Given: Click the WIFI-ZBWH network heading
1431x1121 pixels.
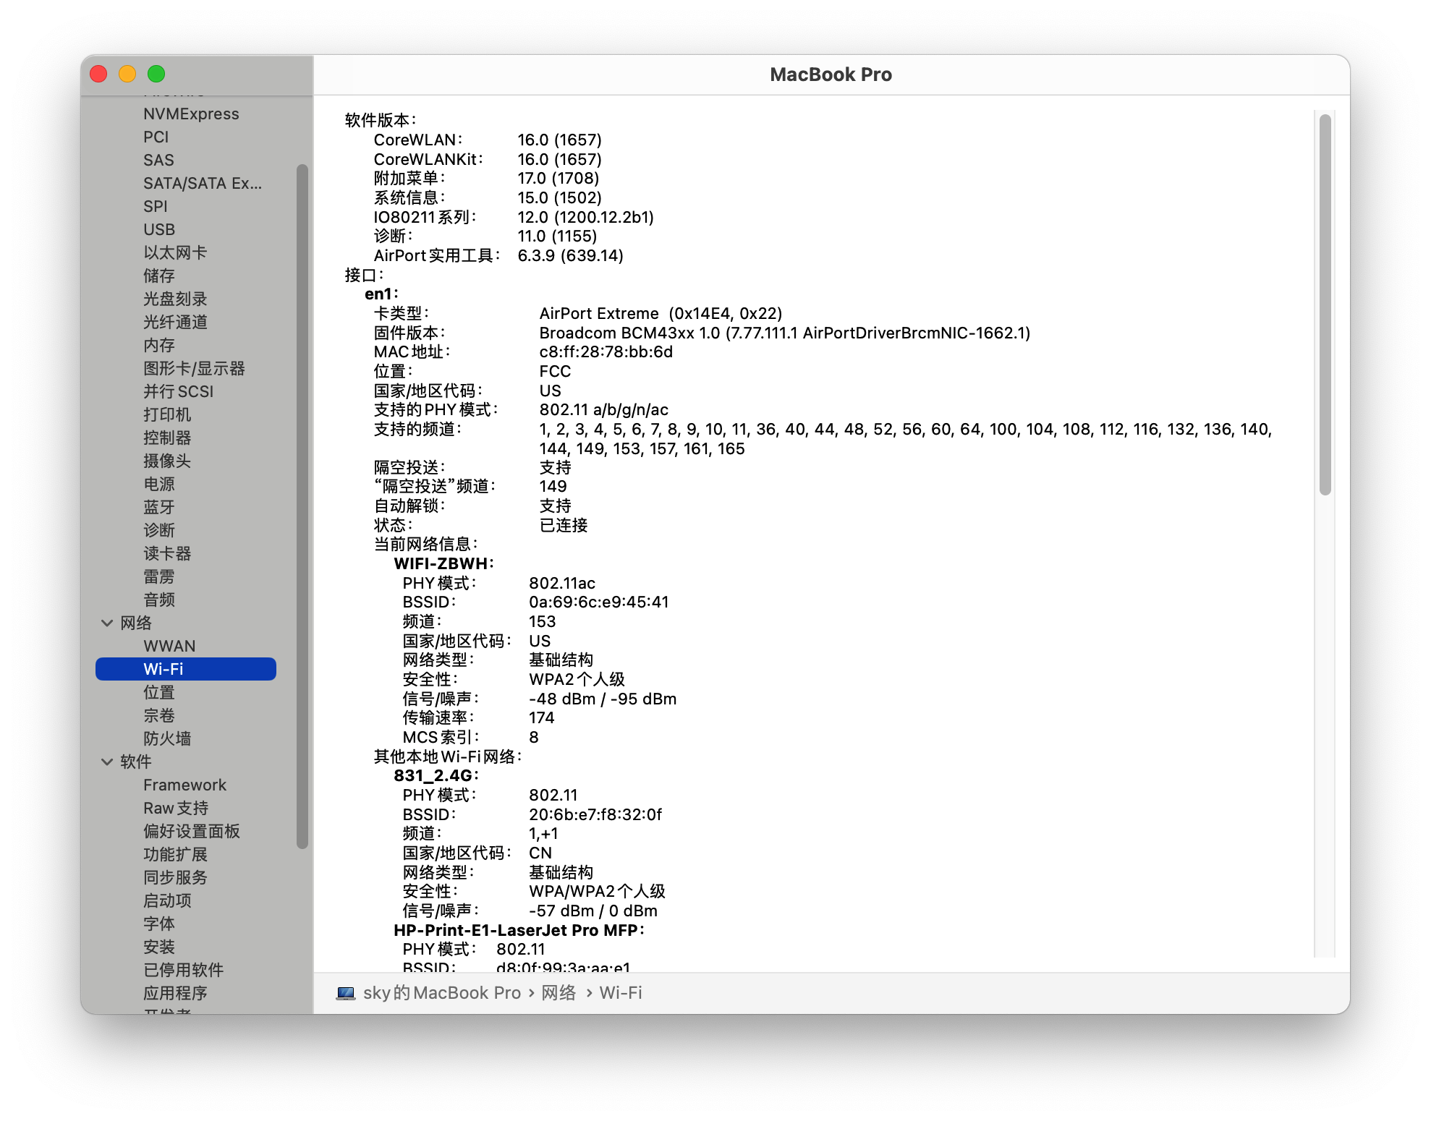Looking at the screenshot, I should (444, 563).
